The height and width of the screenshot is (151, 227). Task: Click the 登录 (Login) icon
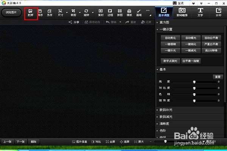click(x=178, y=3)
